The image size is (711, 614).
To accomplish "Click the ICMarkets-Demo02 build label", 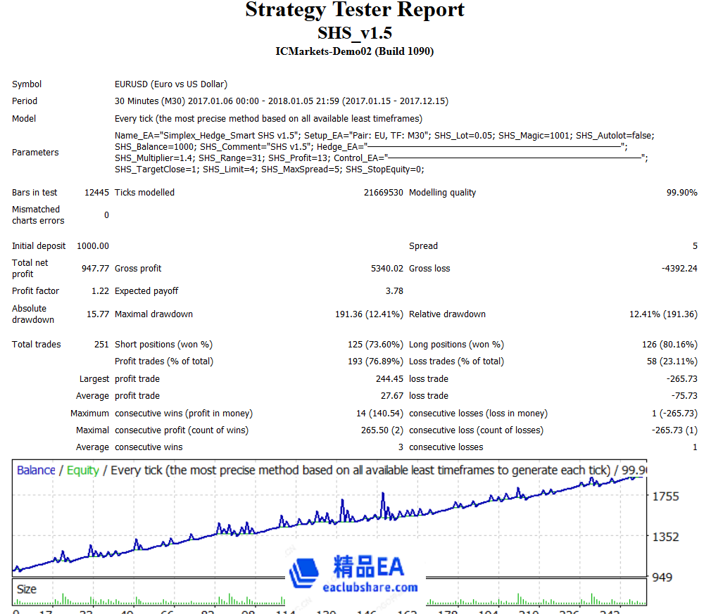I will pyautogui.click(x=355, y=51).
